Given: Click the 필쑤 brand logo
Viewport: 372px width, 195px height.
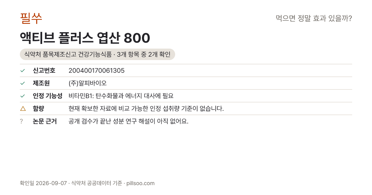Looking at the screenshot, I should pyautogui.click(x=31, y=19).
